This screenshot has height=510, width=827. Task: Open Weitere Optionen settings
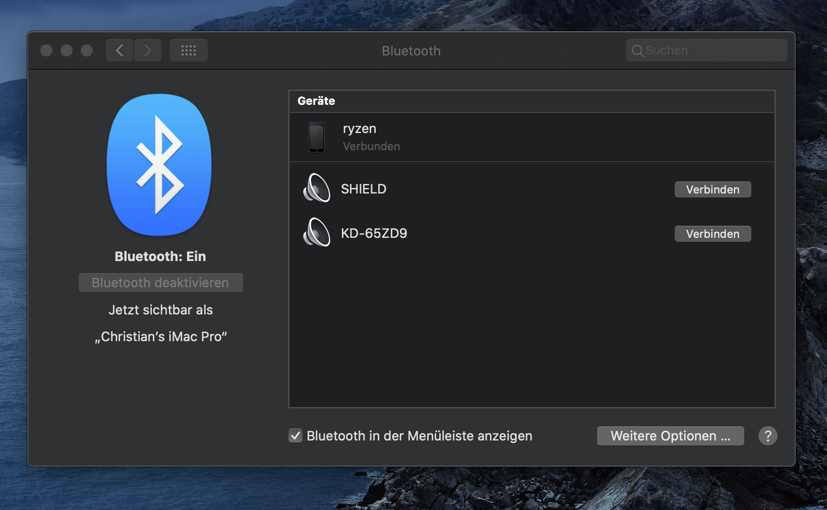(670, 436)
